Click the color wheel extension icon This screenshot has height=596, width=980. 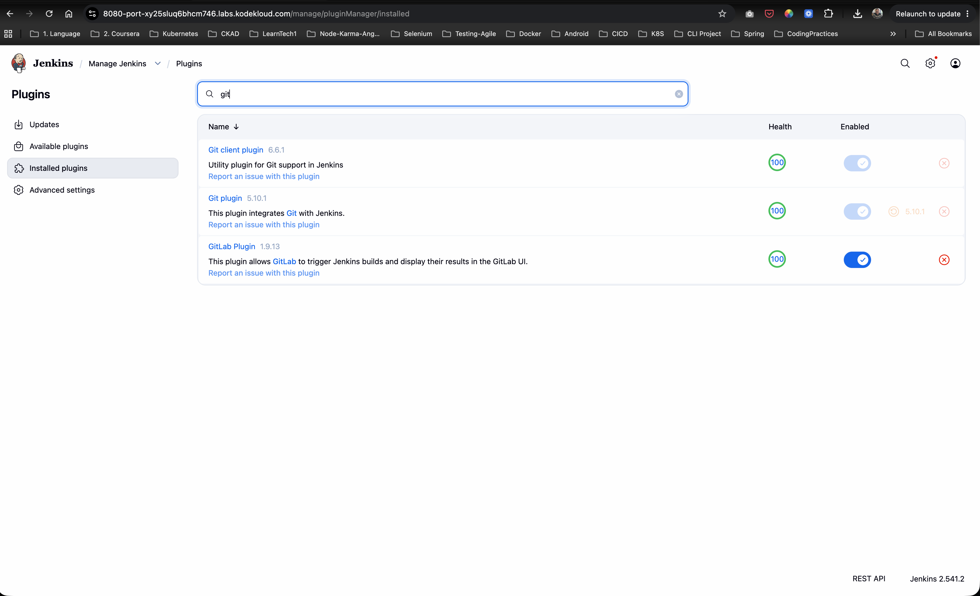[x=789, y=14]
